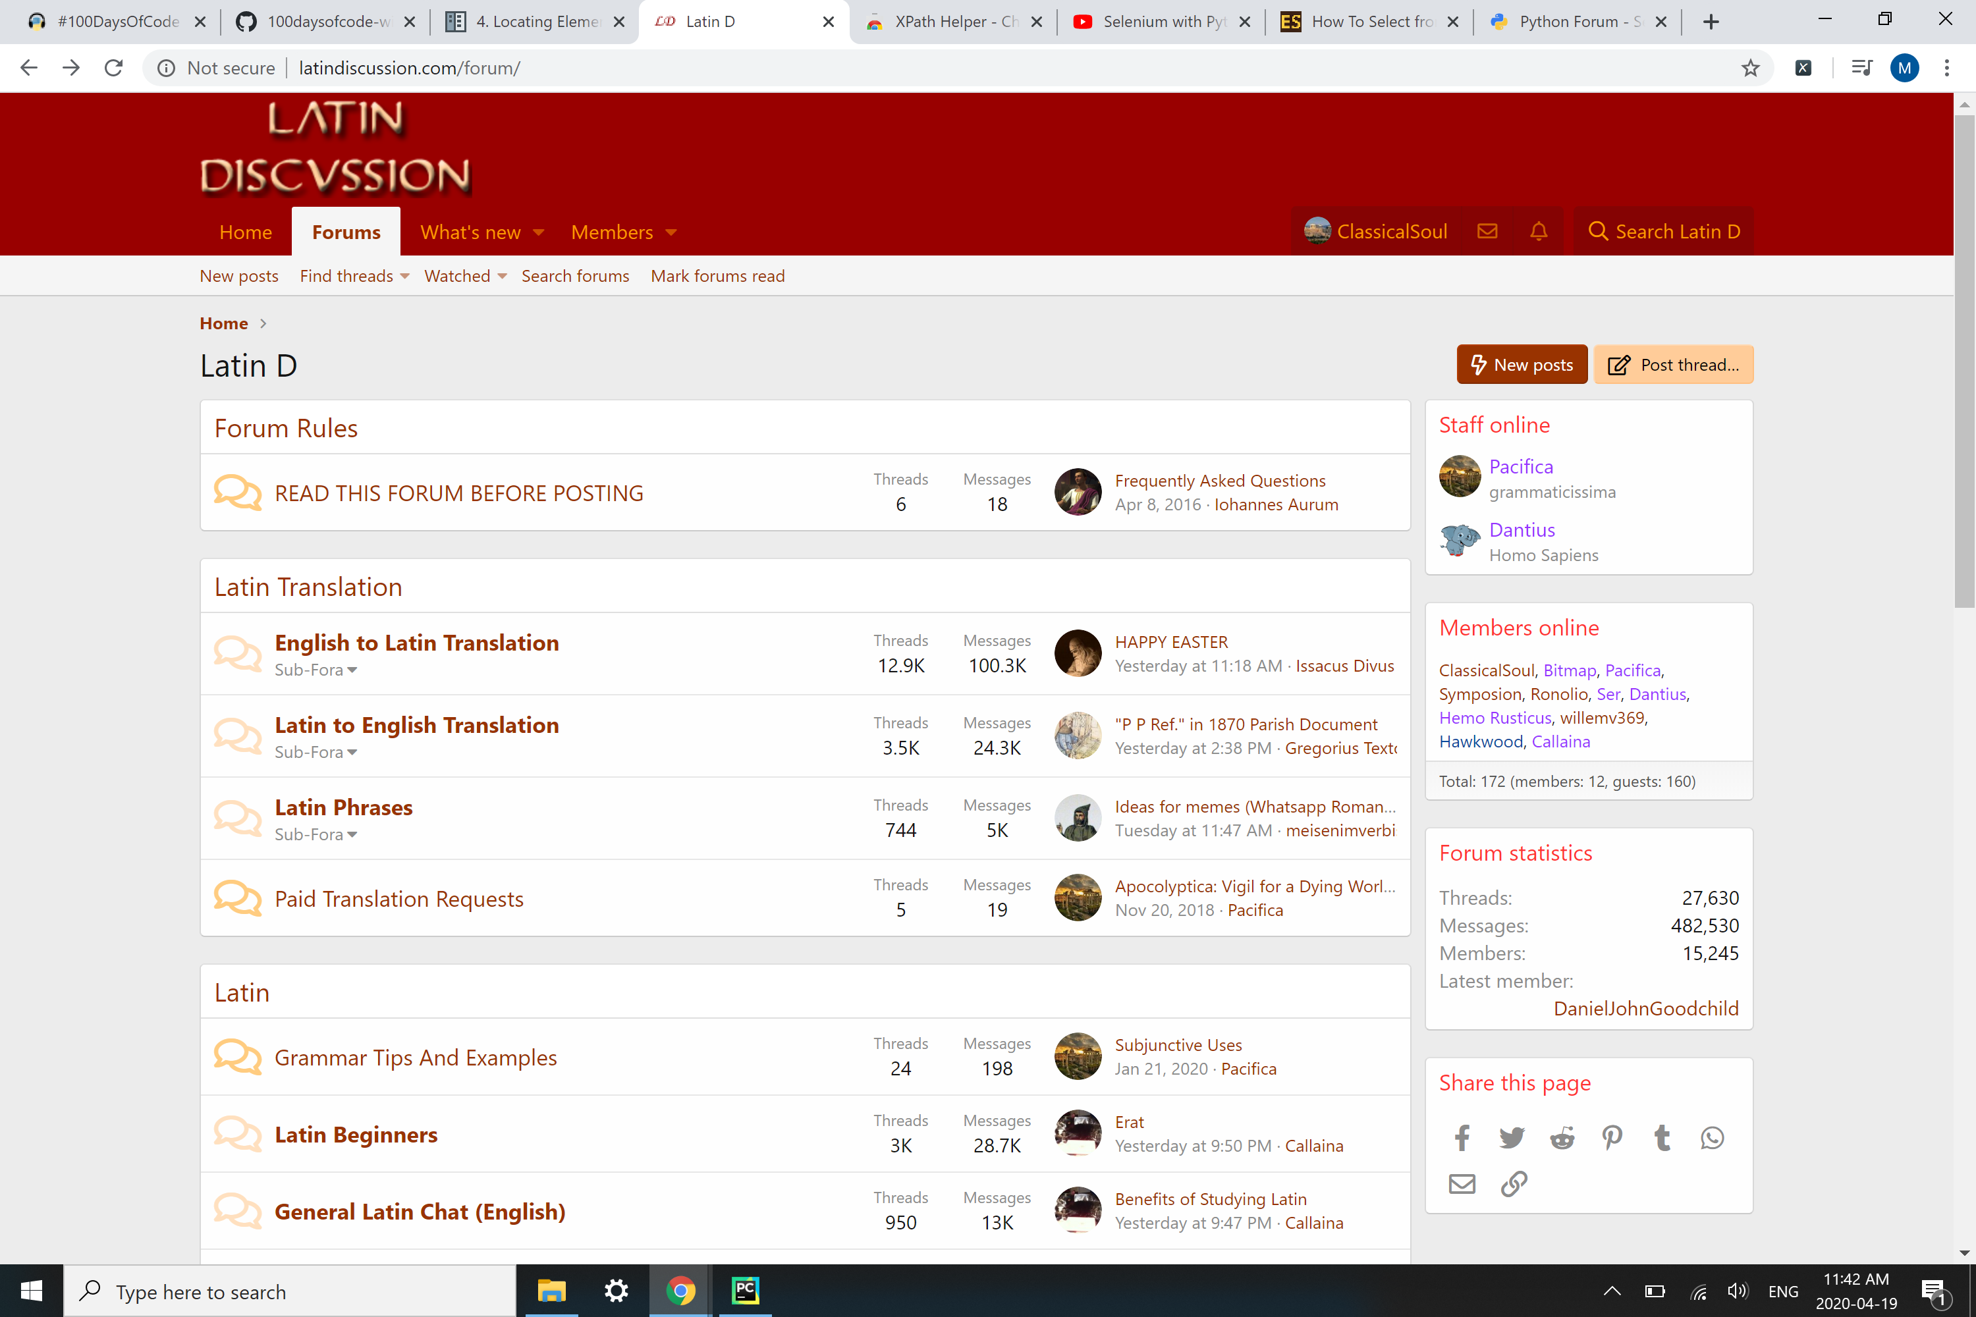Share page via Facebook icon
Screen dimensions: 1976x1317
pos(1462,1137)
